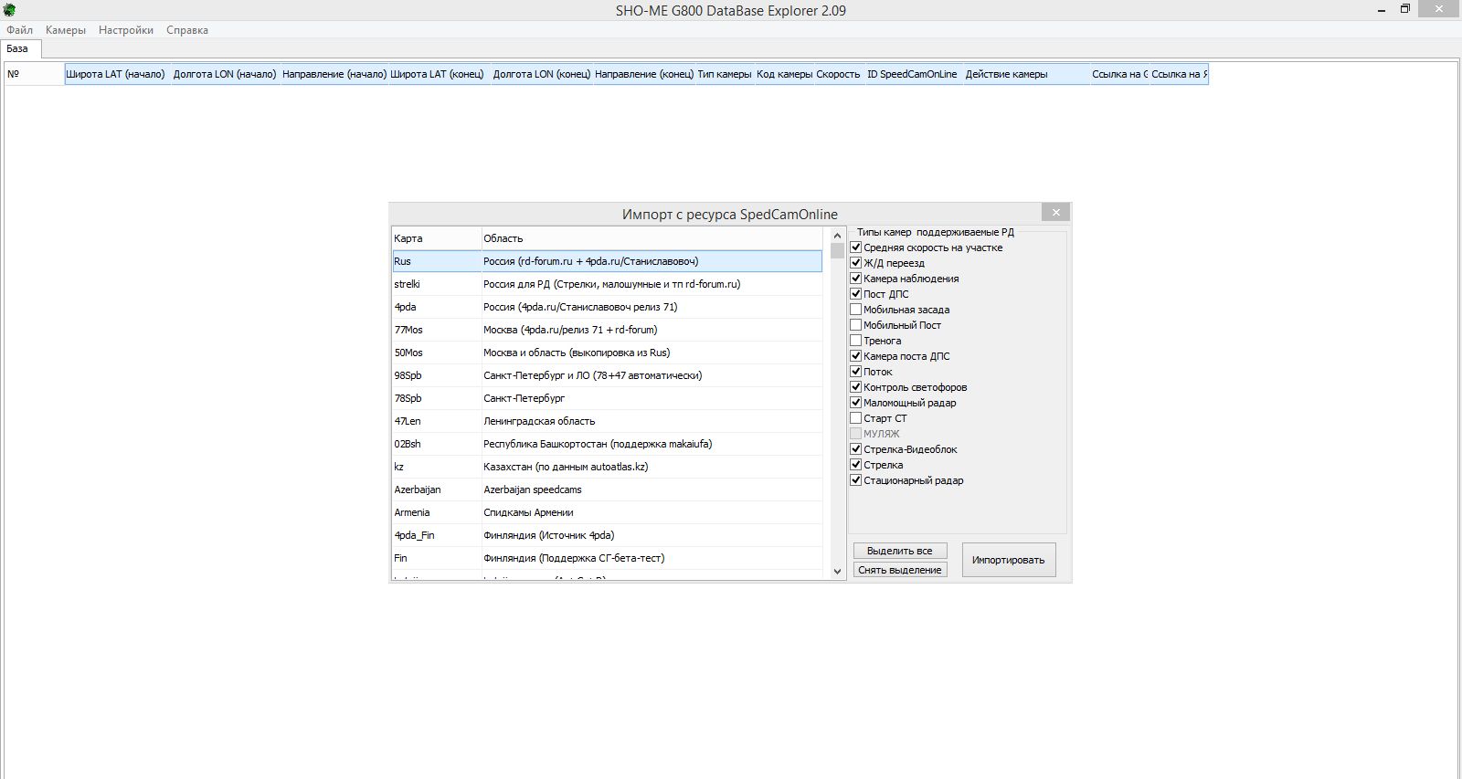Click Направление (конец) column header
Viewport: 1462px width, 779px height.
pyautogui.click(x=644, y=74)
